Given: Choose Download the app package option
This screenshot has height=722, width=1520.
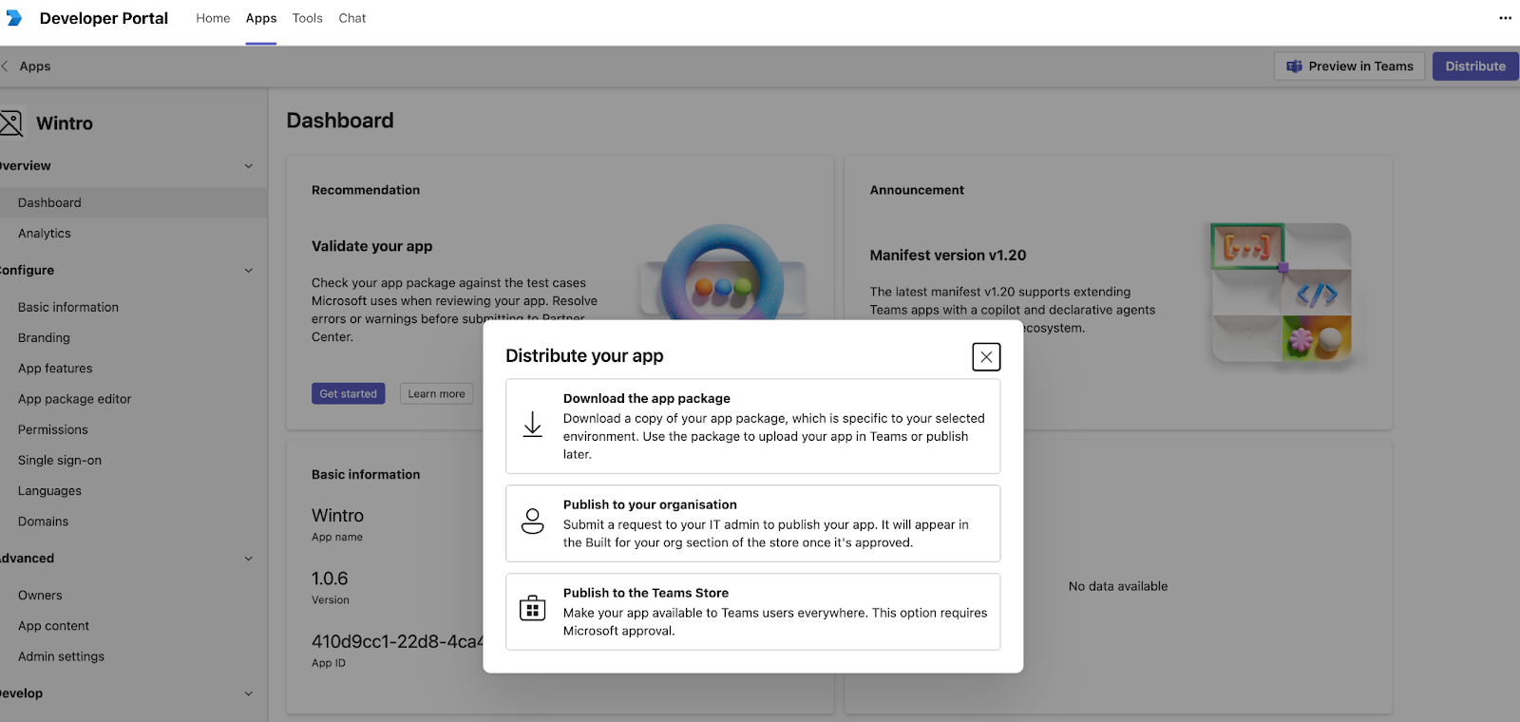Looking at the screenshot, I should click(752, 427).
